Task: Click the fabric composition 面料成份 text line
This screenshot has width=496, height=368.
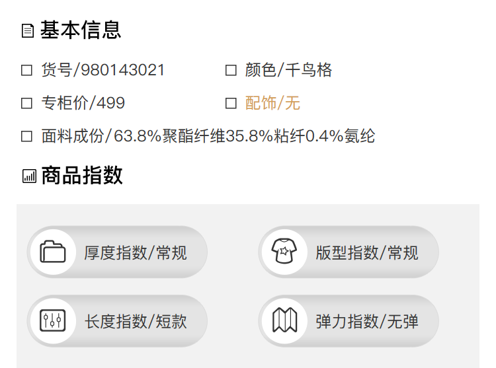Action: click(208, 137)
